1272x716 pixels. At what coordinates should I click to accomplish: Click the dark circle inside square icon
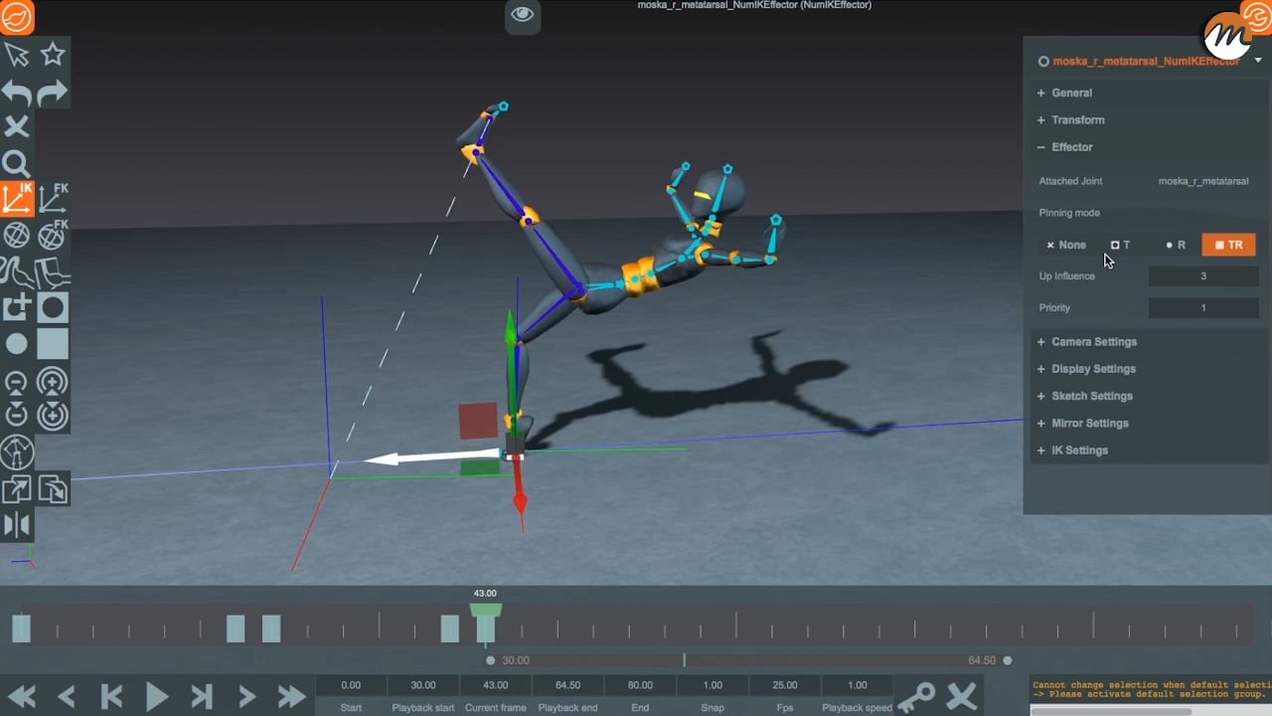coord(53,307)
